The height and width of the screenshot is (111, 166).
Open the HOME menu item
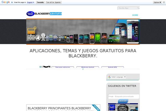pos(135,15)
